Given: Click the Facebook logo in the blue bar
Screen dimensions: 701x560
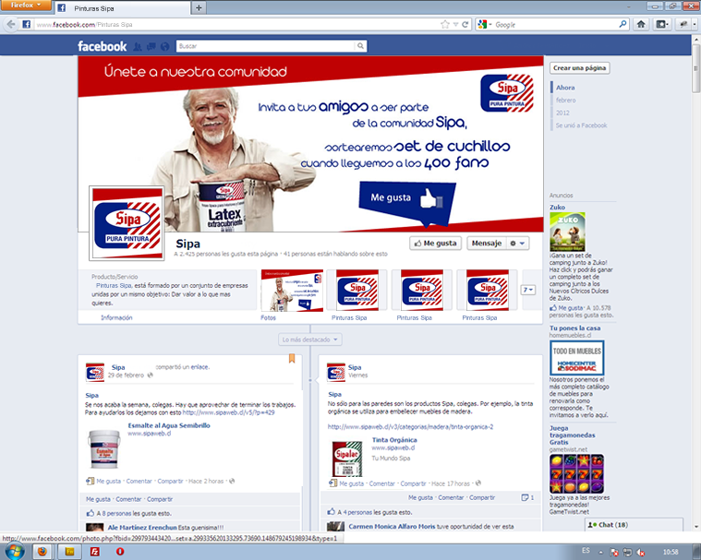Looking at the screenshot, I should (102, 46).
